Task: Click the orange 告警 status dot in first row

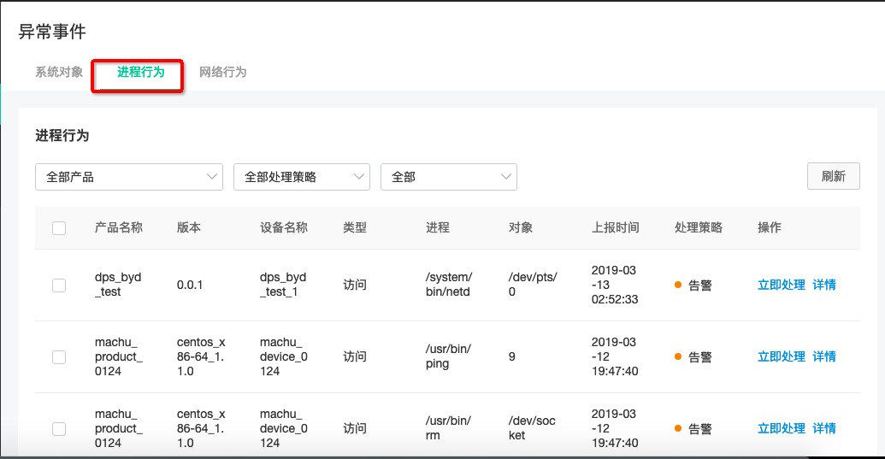Action: 678,285
